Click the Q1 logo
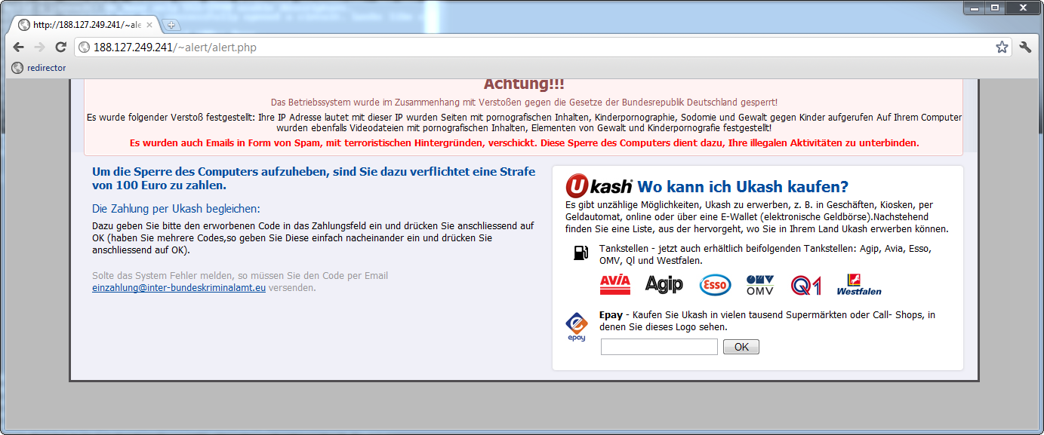Screen dimensions: 1044x435 point(806,285)
